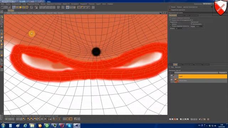Click the Радиус value field
This screenshot has width=228, height=128.
[x=199, y=26]
